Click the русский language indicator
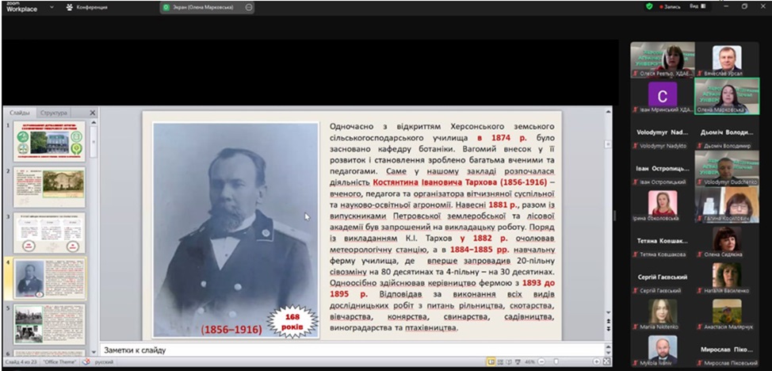 pos(104,362)
